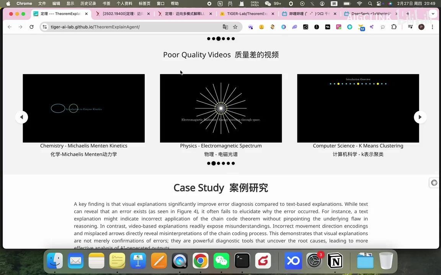Screen dimensions: 441x275
Task: Select the first dot of the top pager
Action: [208, 38]
